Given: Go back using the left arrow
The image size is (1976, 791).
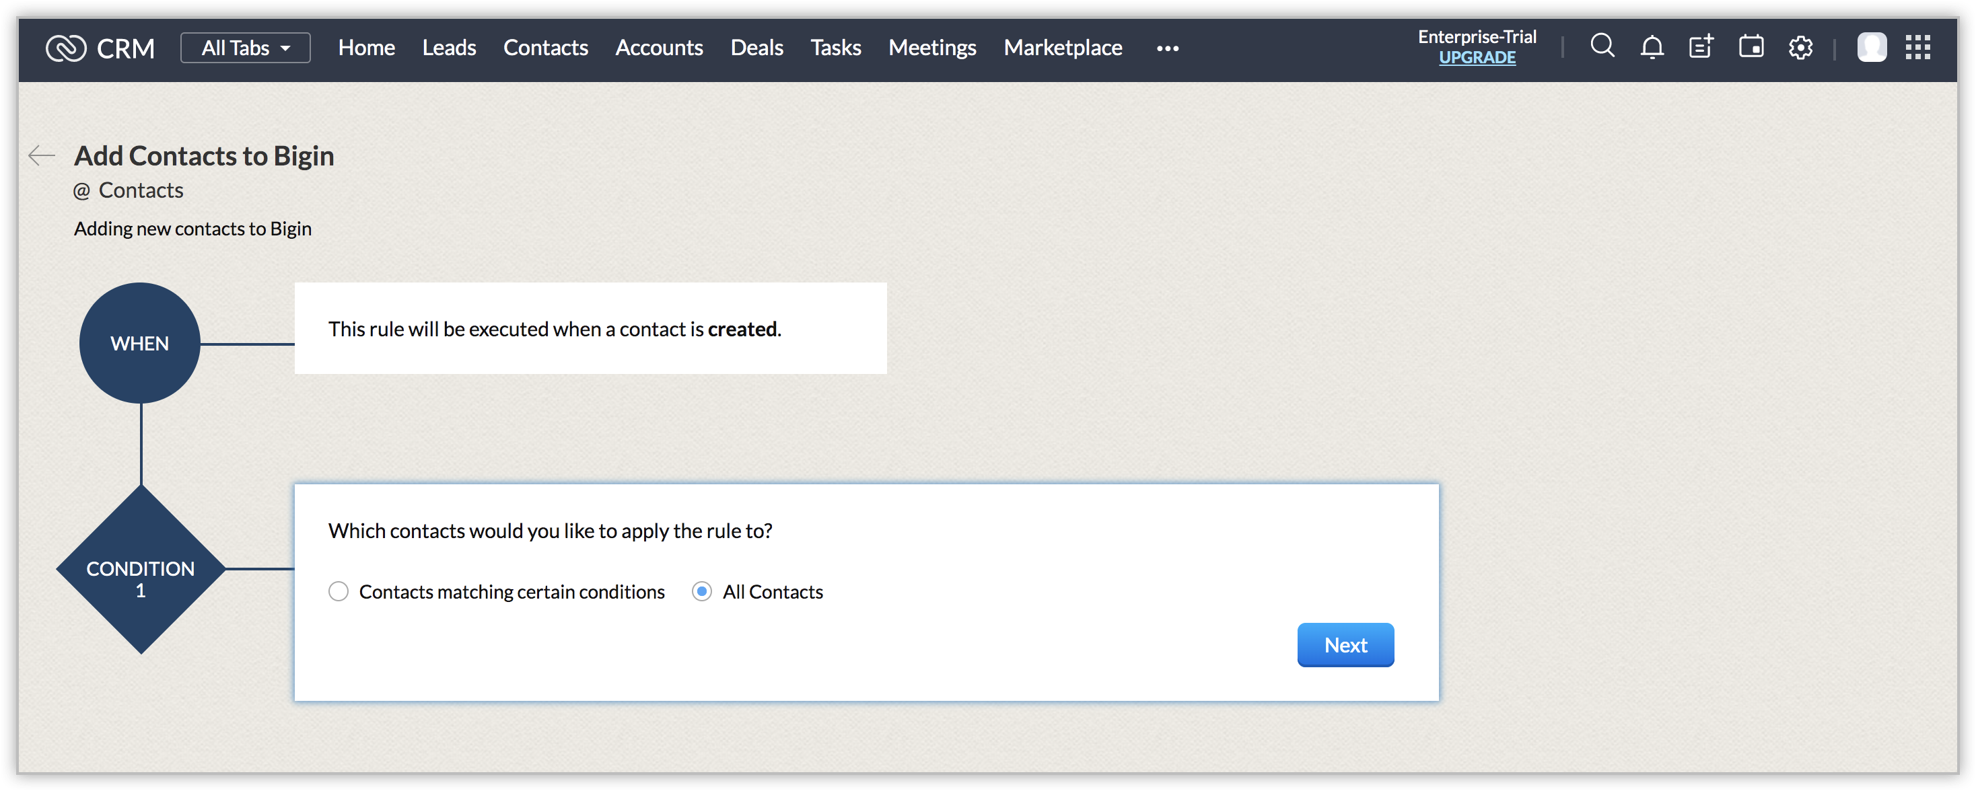Looking at the screenshot, I should point(42,155).
